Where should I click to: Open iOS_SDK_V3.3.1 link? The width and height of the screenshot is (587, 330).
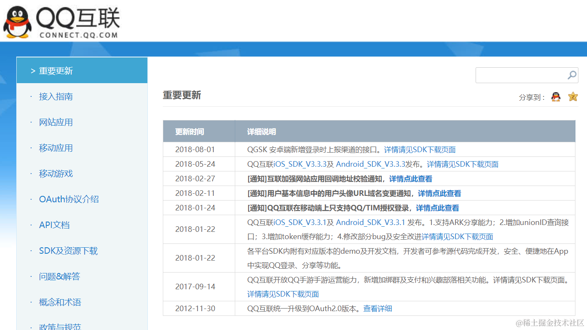click(300, 222)
